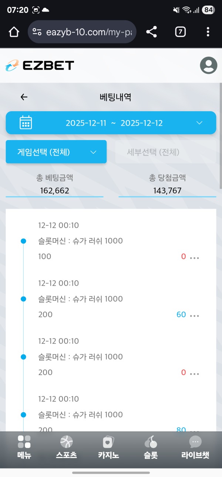Select the bet entry showing winnings of 60
The height and width of the screenshot is (477, 222).
[x=181, y=314]
